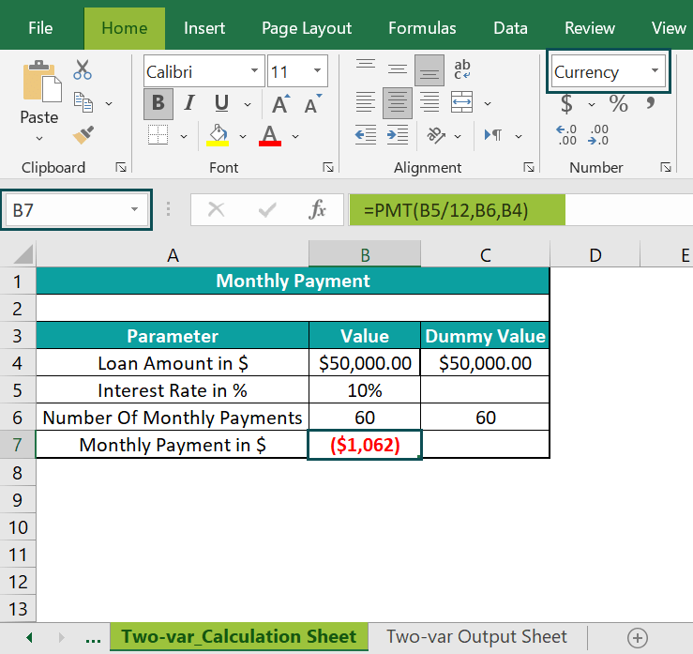Click Increase Font Size icon
The width and height of the screenshot is (693, 654).
[280, 103]
